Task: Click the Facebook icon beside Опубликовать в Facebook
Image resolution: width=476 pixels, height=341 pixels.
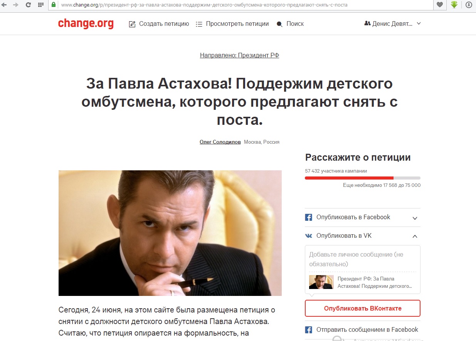Action: [308, 217]
